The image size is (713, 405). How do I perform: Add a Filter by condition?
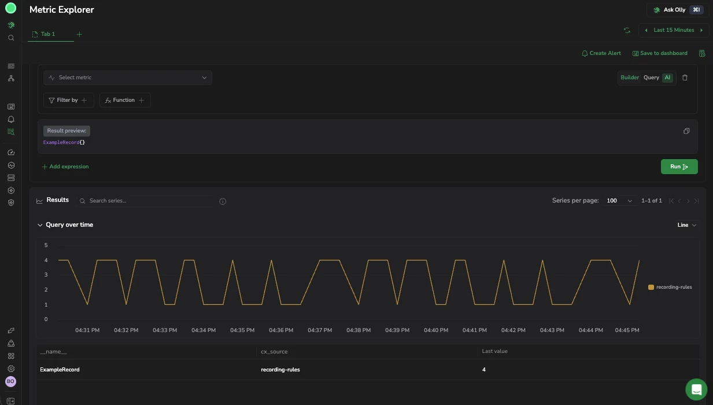coord(68,100)
